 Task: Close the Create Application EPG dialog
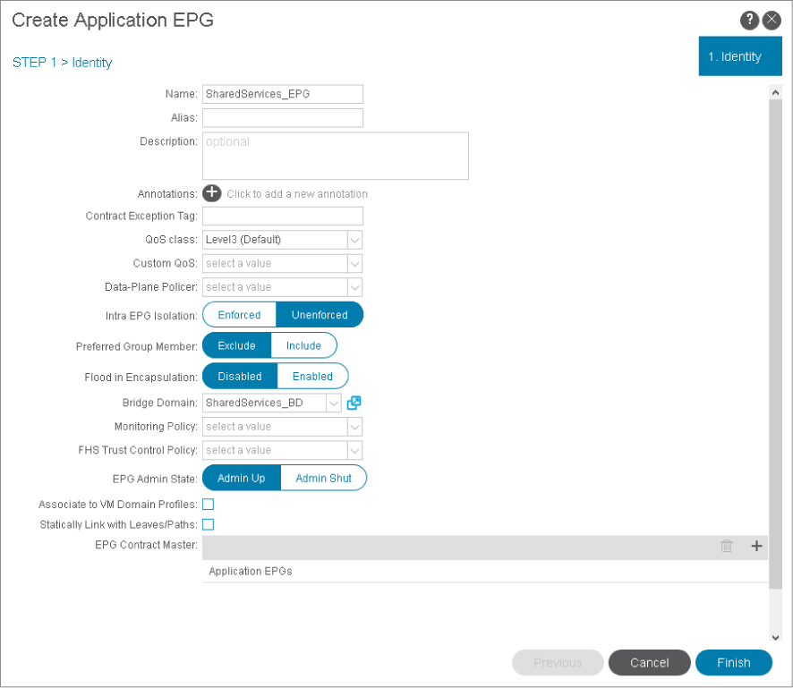point(772,21)
